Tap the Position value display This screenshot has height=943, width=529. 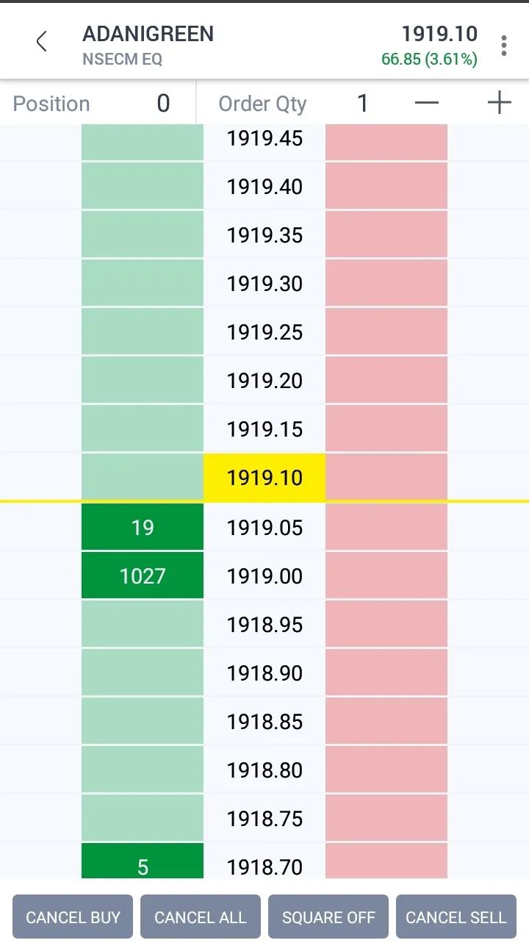(x=163, y=104)
